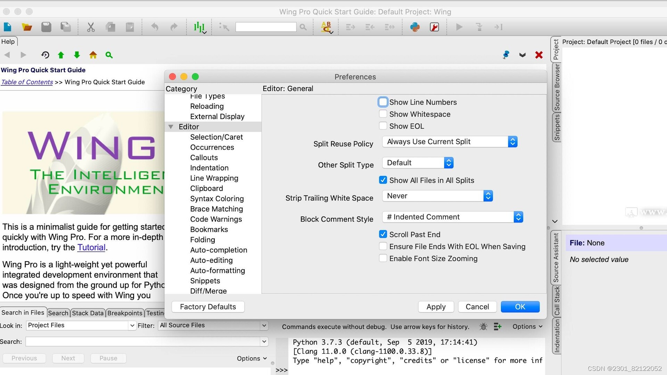Image resolution: width=667 pixels, height=375 pixels.
Task: Go to Help home with house icon
Action: [x=93, y=55]
